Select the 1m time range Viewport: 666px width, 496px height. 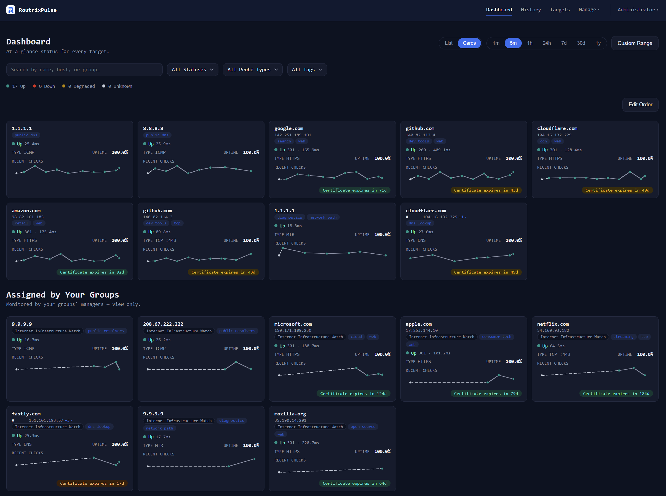click(x=496, y=43)
